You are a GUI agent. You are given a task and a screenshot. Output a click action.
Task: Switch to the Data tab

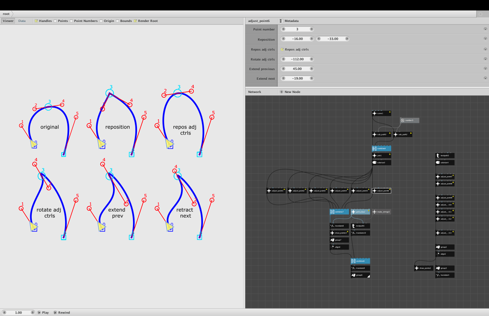[22, 21]
